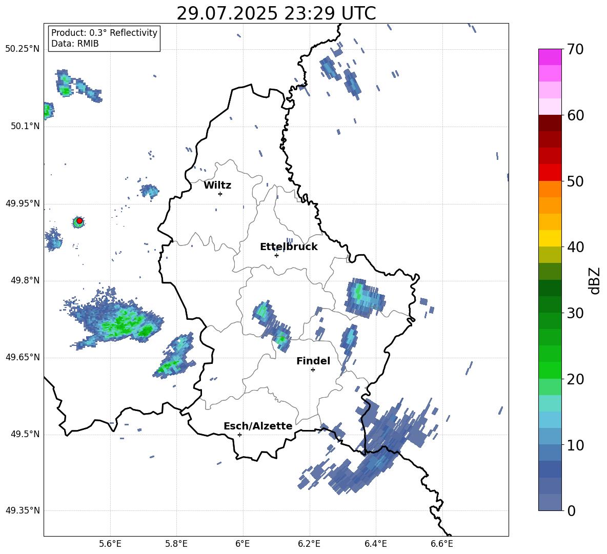Viewport: 607px width, 554px height.
Task: Click the colorbar value 70
Action: coord(575,49)
